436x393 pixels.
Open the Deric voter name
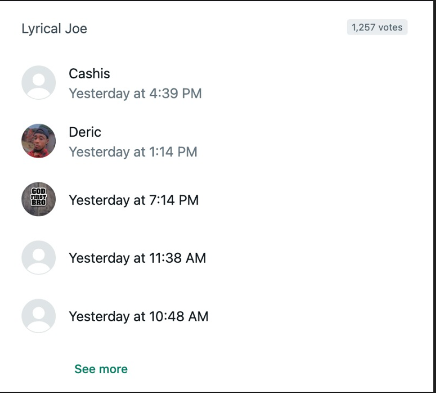pos(85,132)
